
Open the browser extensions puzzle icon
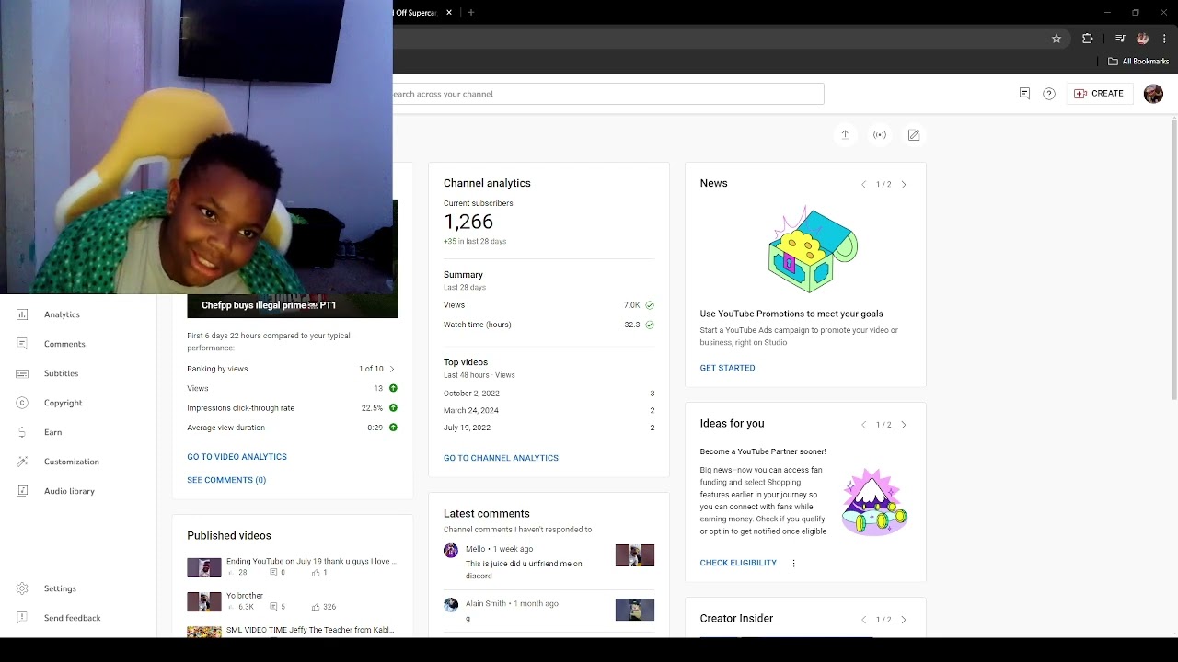point(1087,39)
